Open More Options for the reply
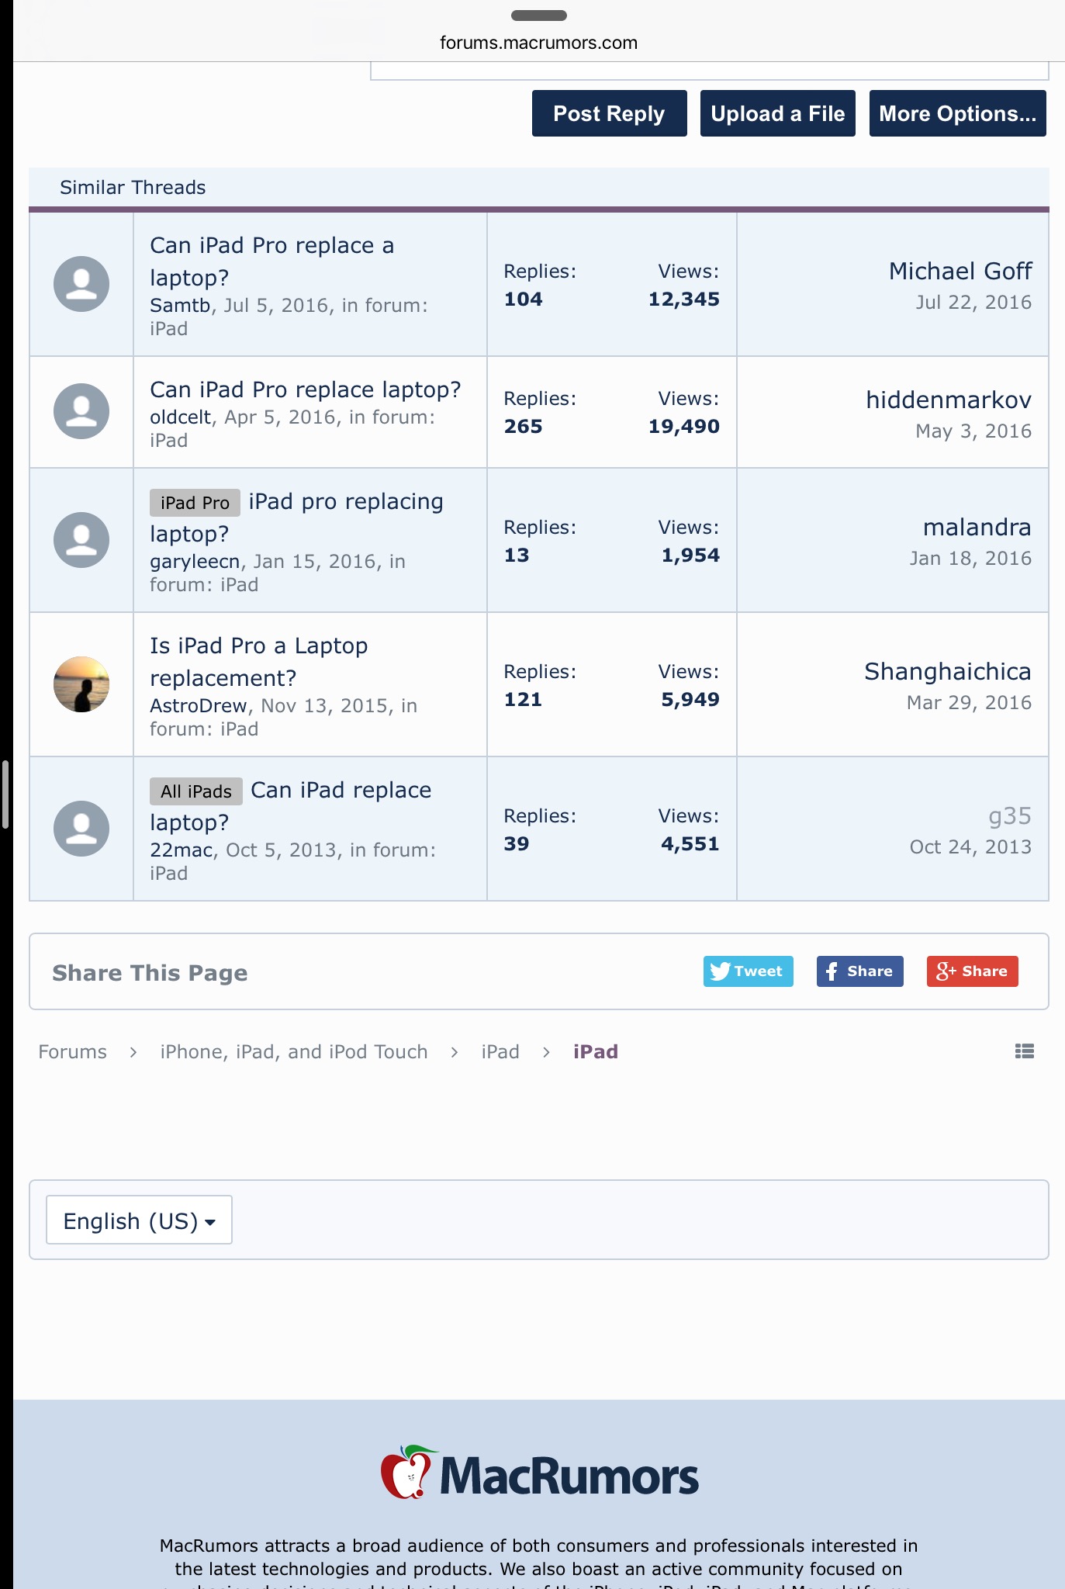 (x=957, y=113)
